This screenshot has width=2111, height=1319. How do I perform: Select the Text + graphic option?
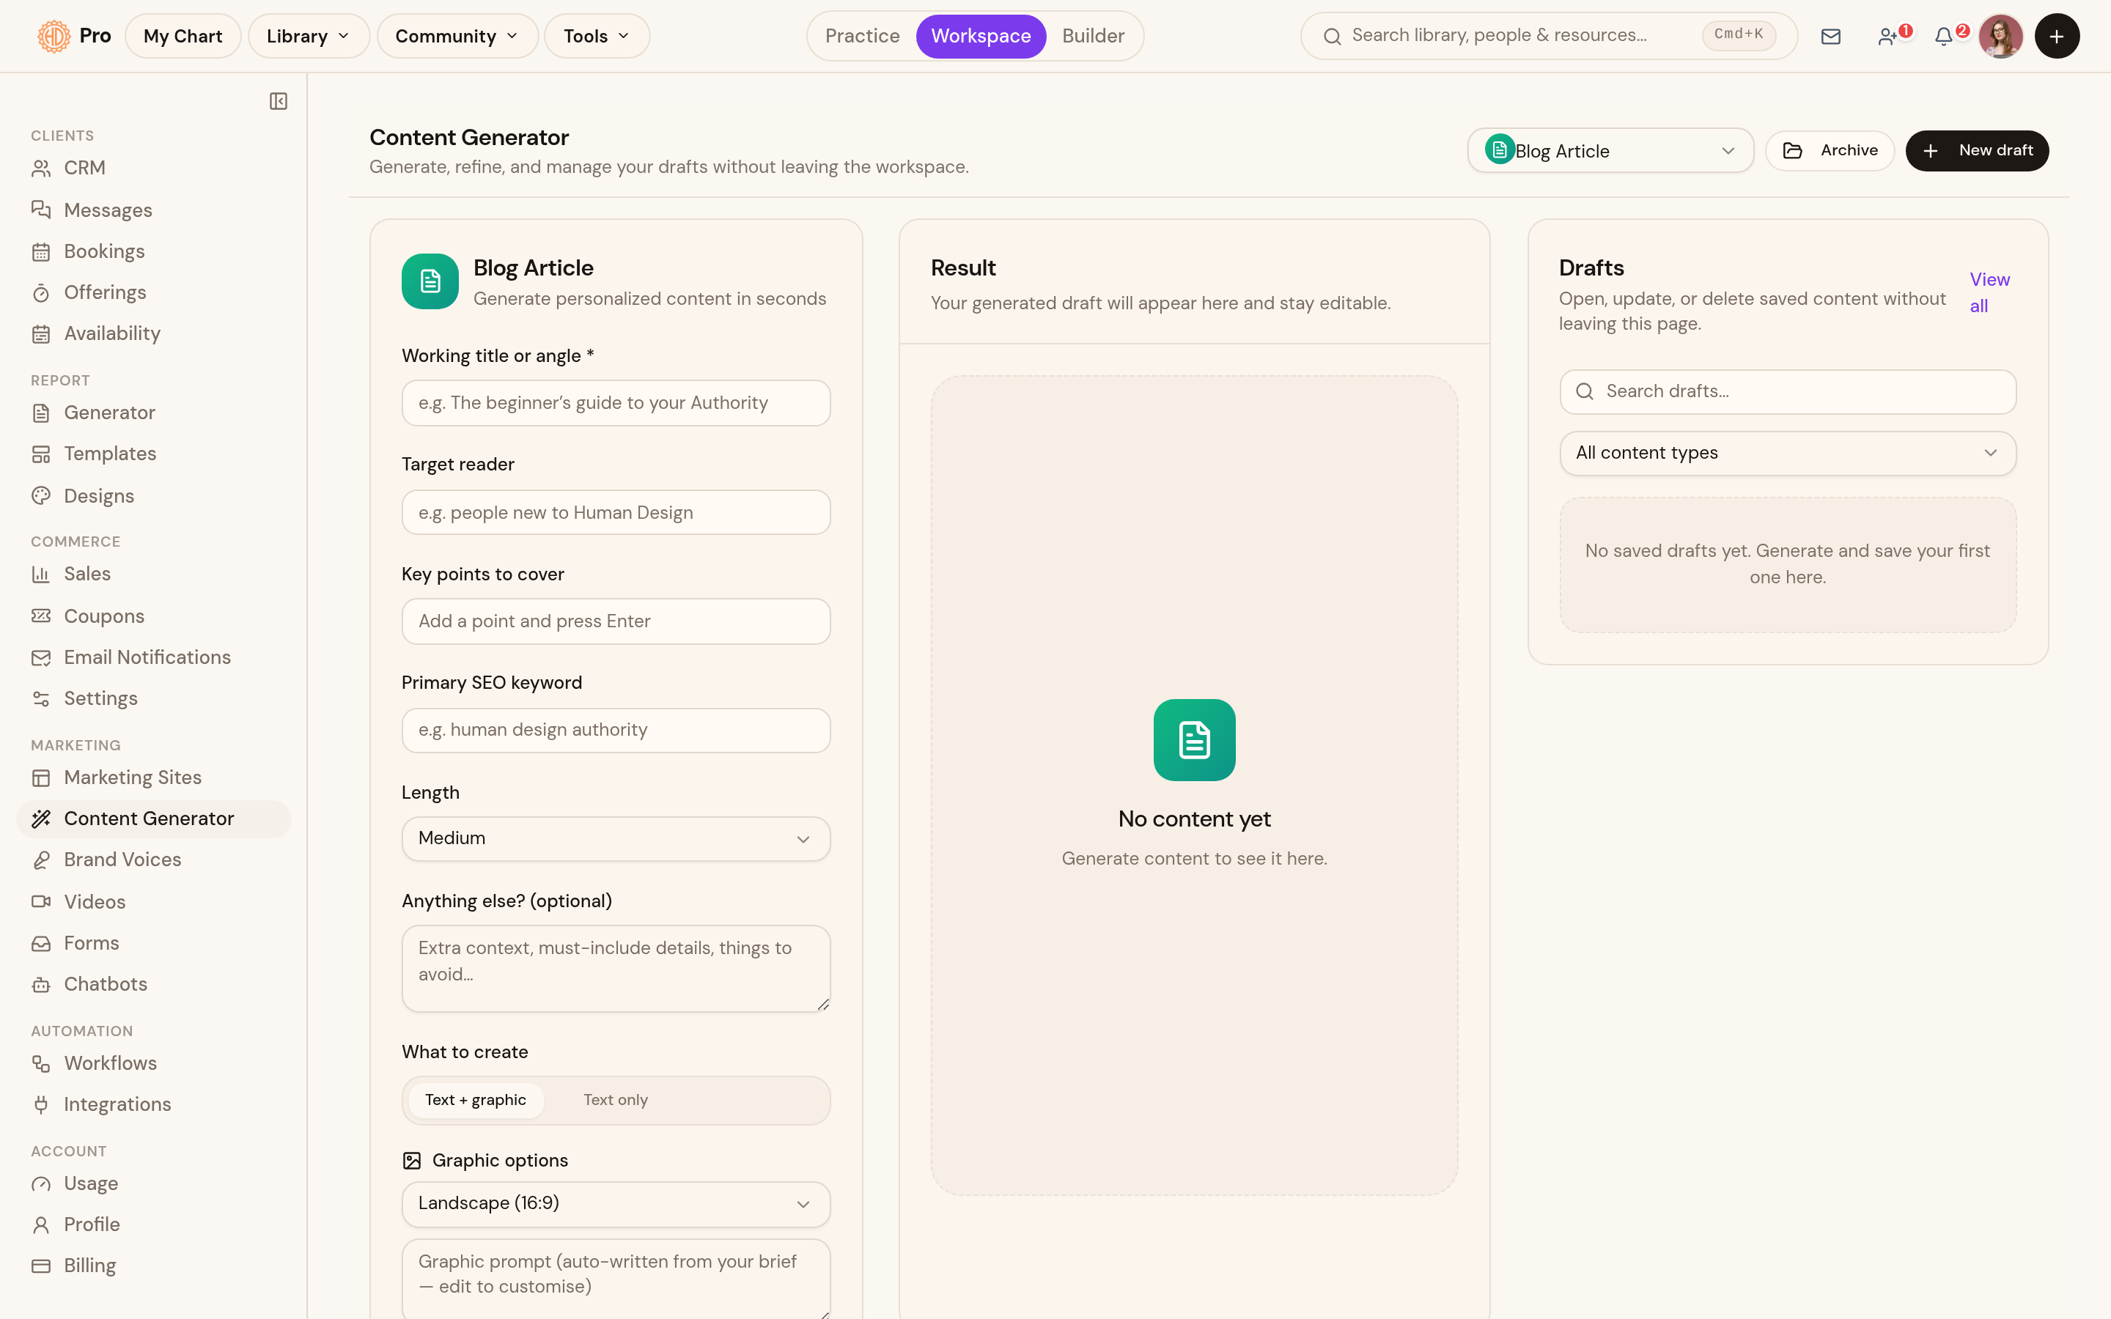(476, 1100)
